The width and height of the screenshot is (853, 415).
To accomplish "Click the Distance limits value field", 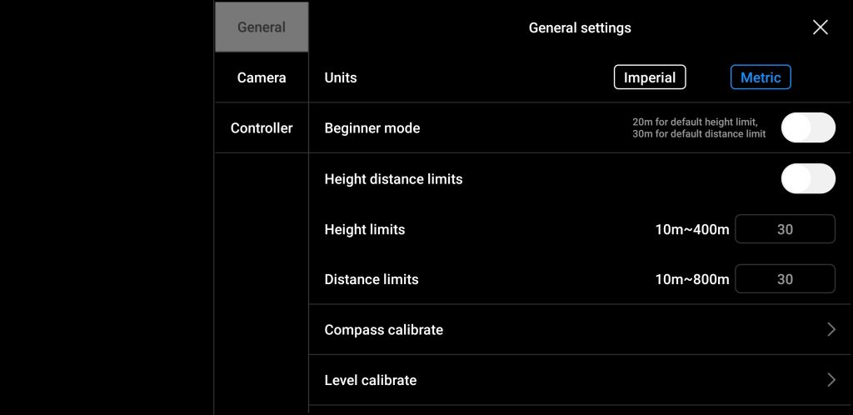I will pos(785,279).
